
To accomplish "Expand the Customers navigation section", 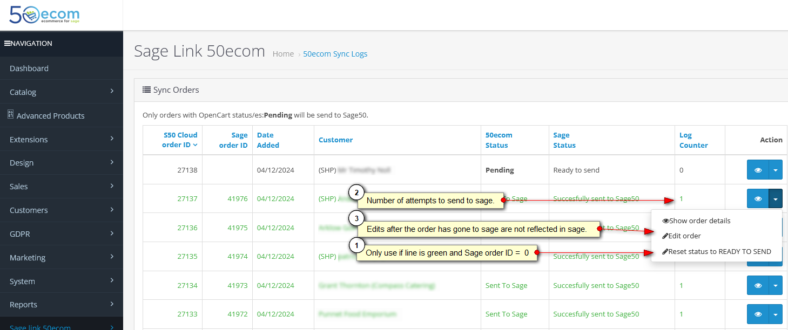I will tap(62, 210).
